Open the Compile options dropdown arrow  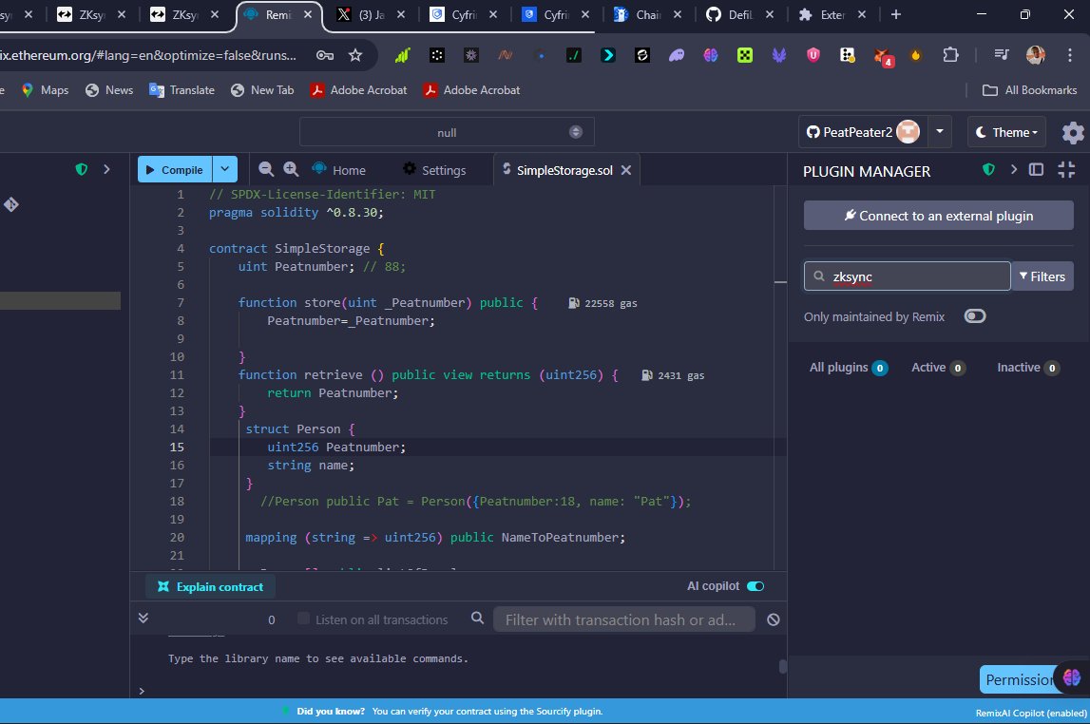[x=224, y=169]
